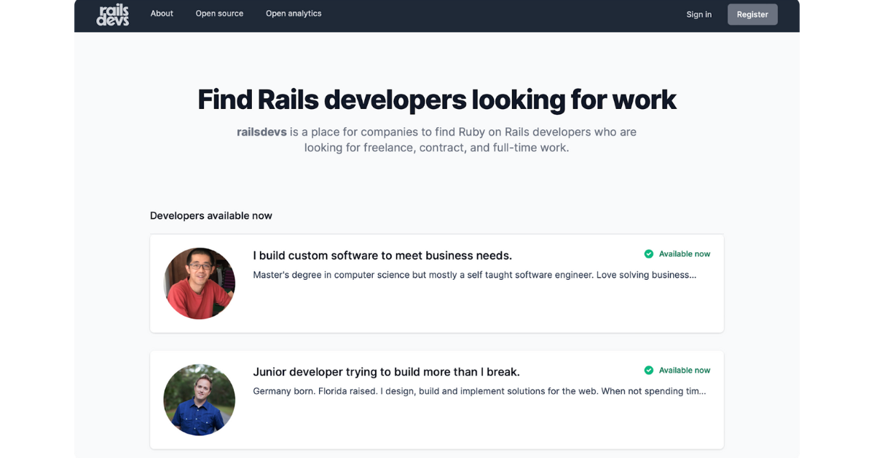Open profile photo of developer in blue shirt
Viewport: 874px width, 458px height.
click(200, 400)
